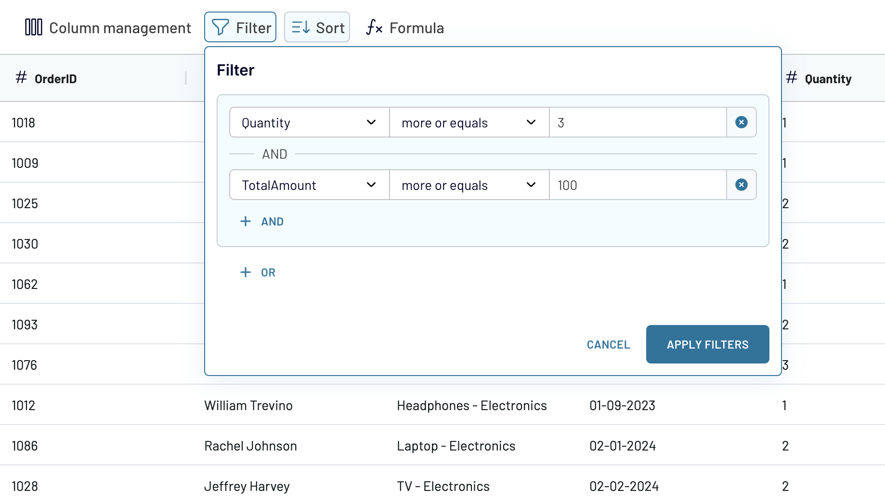This screenshot has width=885, height=501.
Task: Remove the TotalAmount filter condition
Action: 741,185
